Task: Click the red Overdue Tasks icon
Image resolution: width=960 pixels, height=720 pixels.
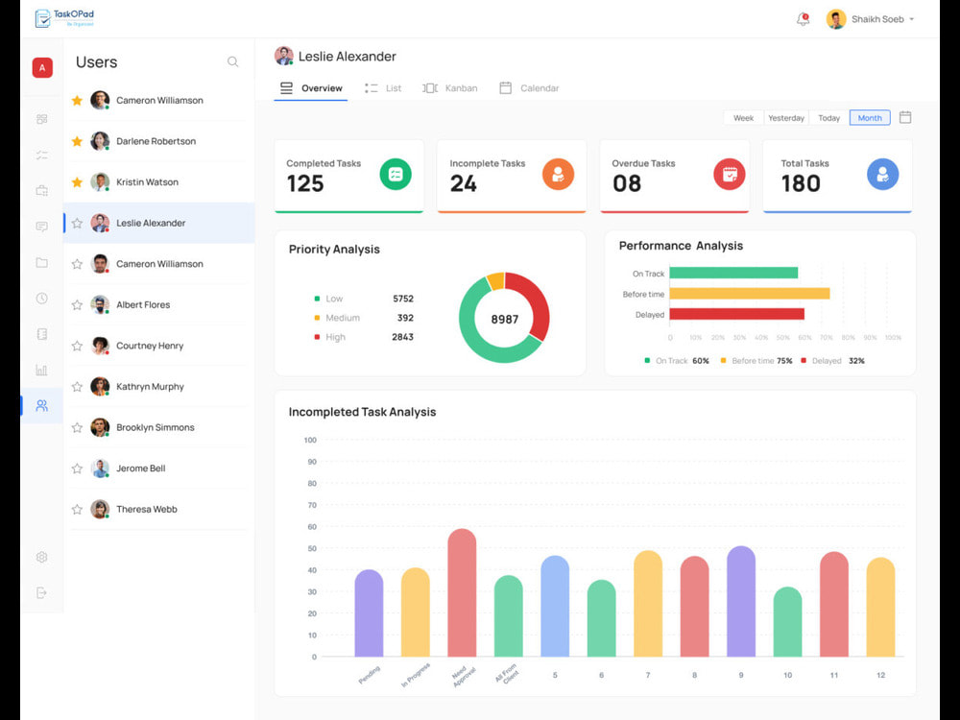Action: pos(730,174)
